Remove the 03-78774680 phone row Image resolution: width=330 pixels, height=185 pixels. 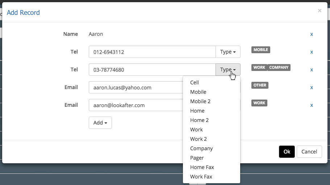312,70
